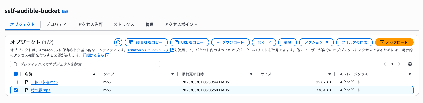The width and height of the screenshot is (423, 103).
Task: Click the file icon beside 時の扉.mp3
Action: 27,90
